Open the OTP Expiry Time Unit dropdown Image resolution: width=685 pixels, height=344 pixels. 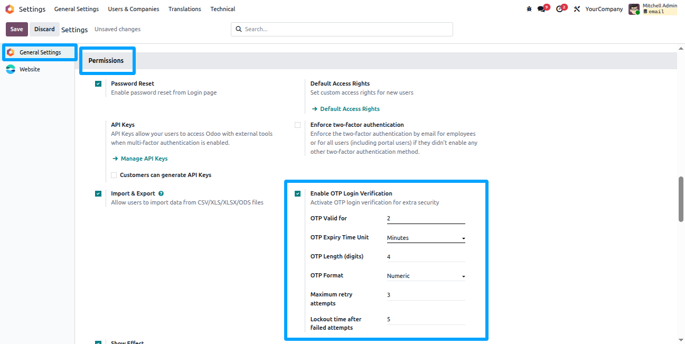point(426,238)
